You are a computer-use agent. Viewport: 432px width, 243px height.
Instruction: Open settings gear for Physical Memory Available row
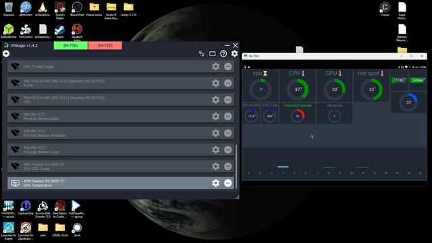[x=216, y=133]
